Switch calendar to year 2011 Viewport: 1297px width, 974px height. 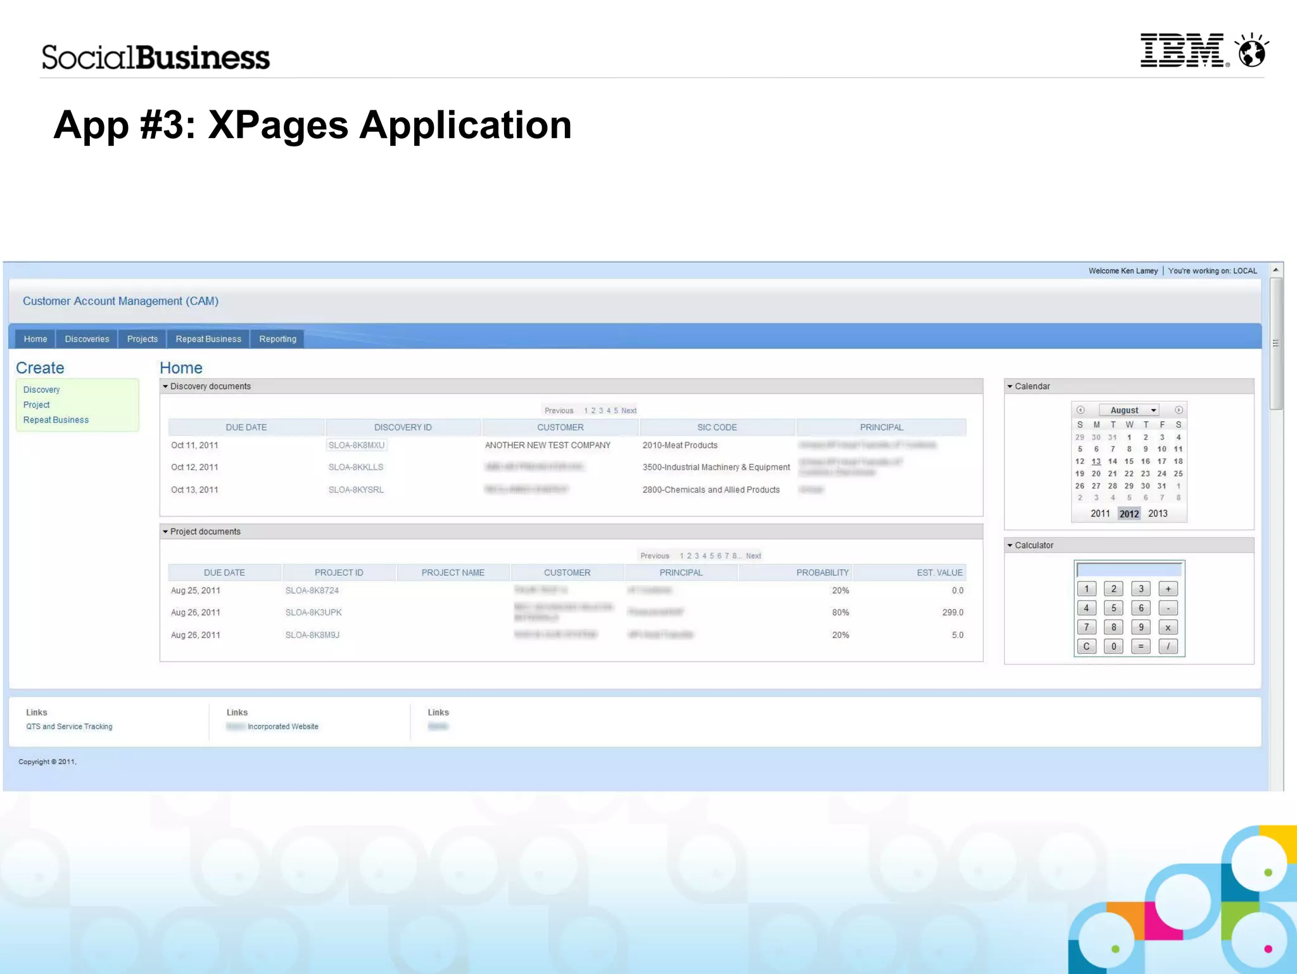[x=1100, y=514]
